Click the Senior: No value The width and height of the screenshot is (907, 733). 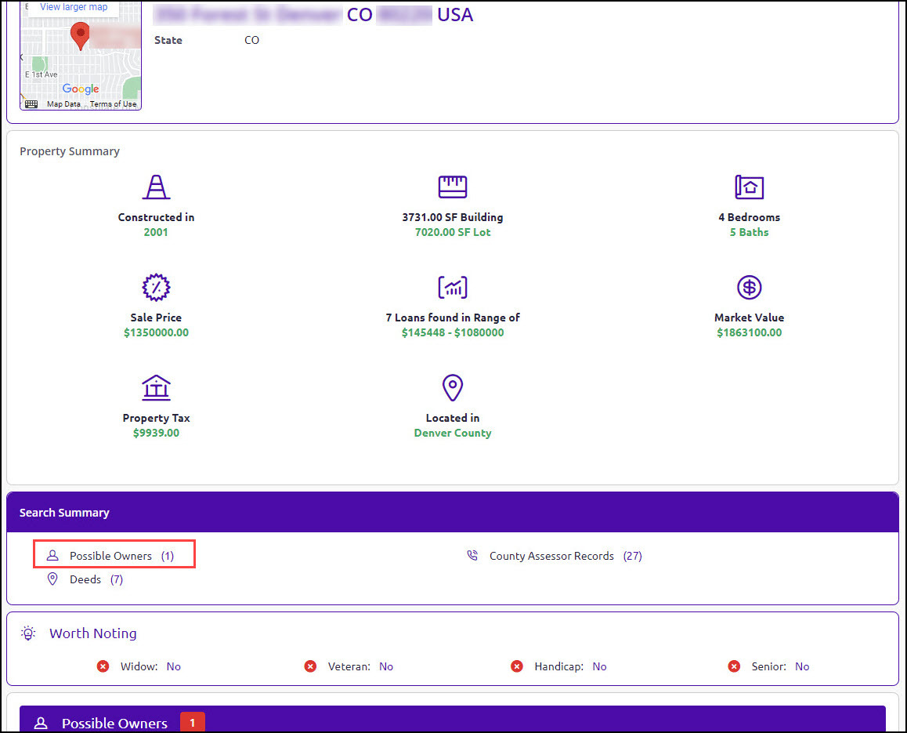tap(802, 666)
